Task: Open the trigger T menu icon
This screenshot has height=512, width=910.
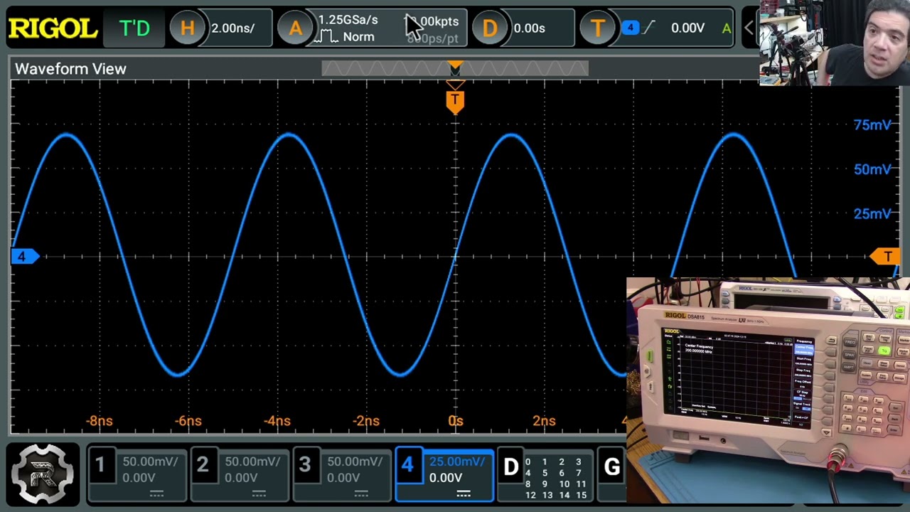Action: click(x=597, y=28)
